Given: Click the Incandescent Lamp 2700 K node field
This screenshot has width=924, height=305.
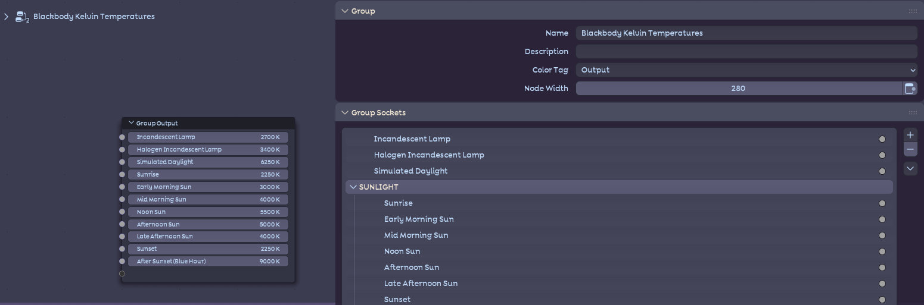Looking at the screenshot, I should [x=208, y=137].
